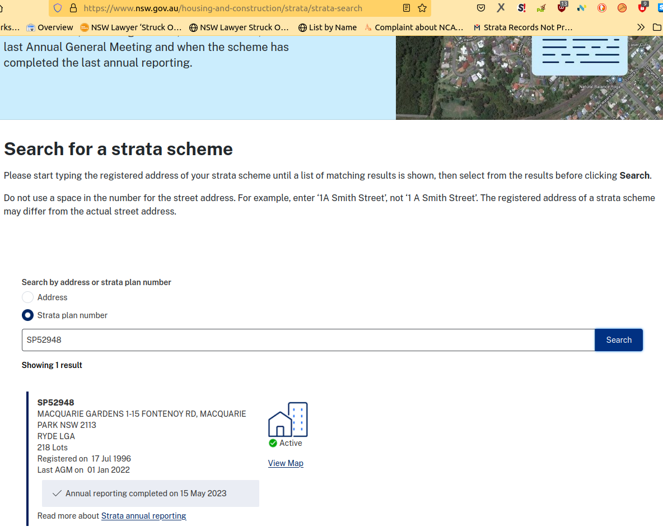Open the DuckDuckGo extension icon
Screen dimensions: 663x531
[602, 8]
